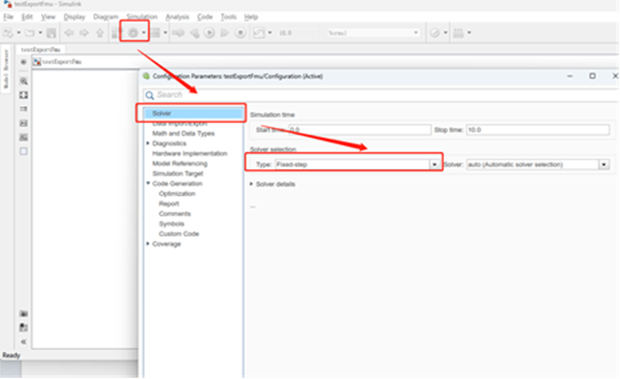
Task: Open the Diagram menu
Action: 105,17
